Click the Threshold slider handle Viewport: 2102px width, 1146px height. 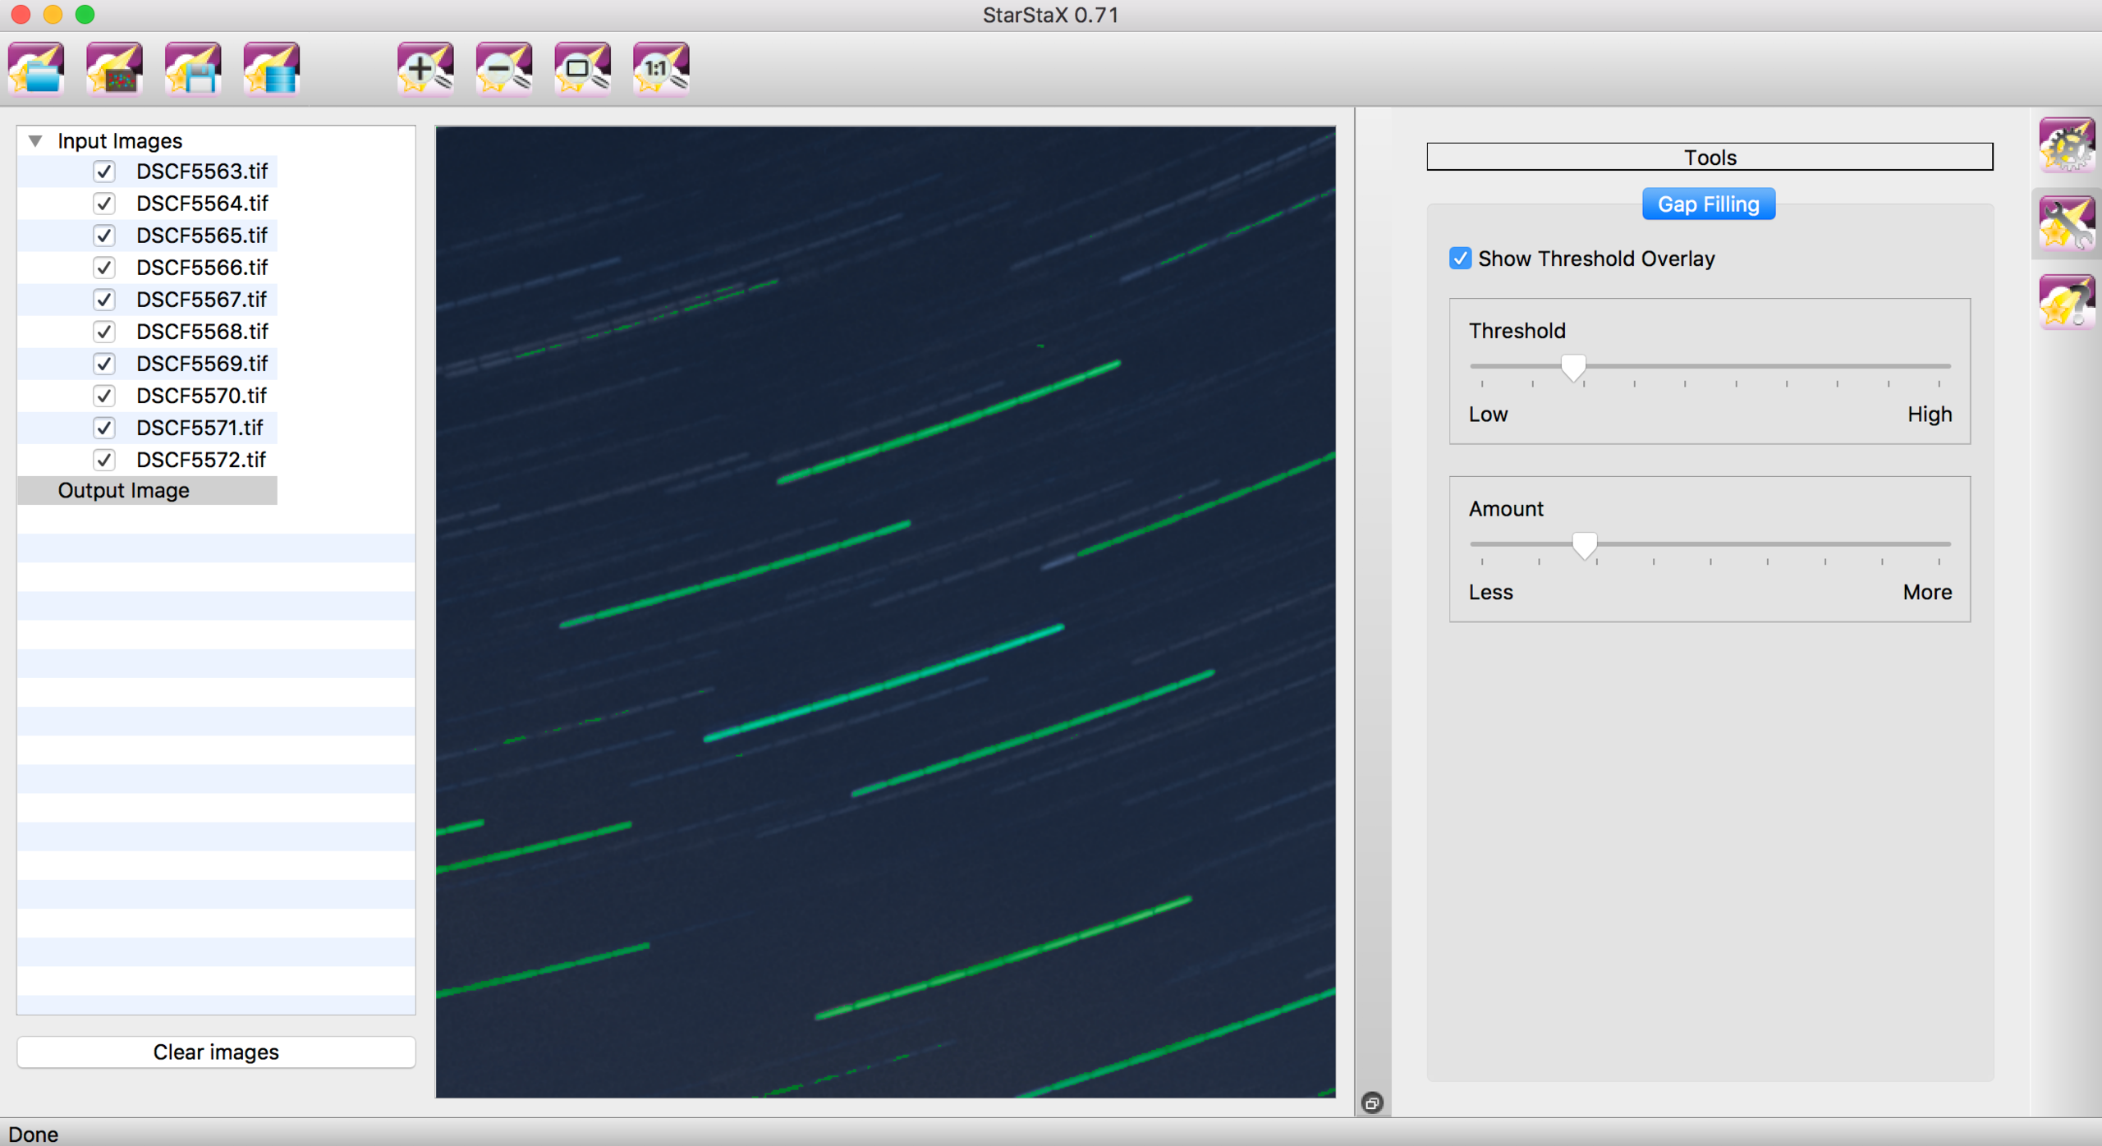(x=1572, y=367)
